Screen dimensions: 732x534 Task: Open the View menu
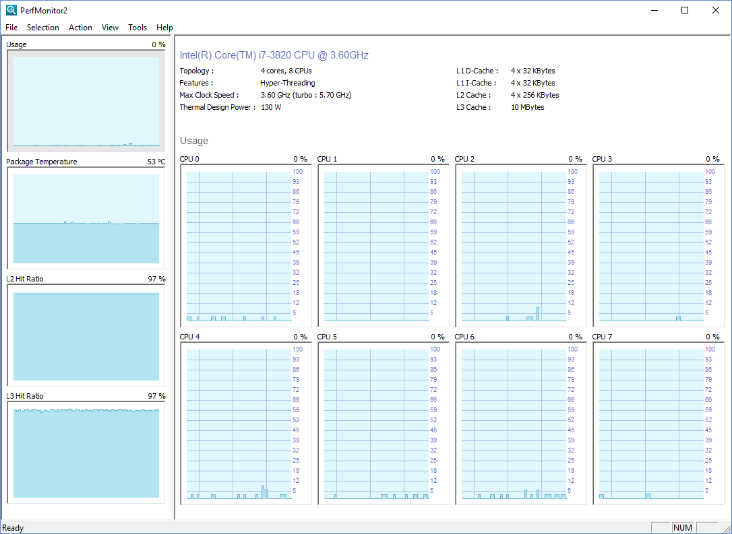pos(110,28)
